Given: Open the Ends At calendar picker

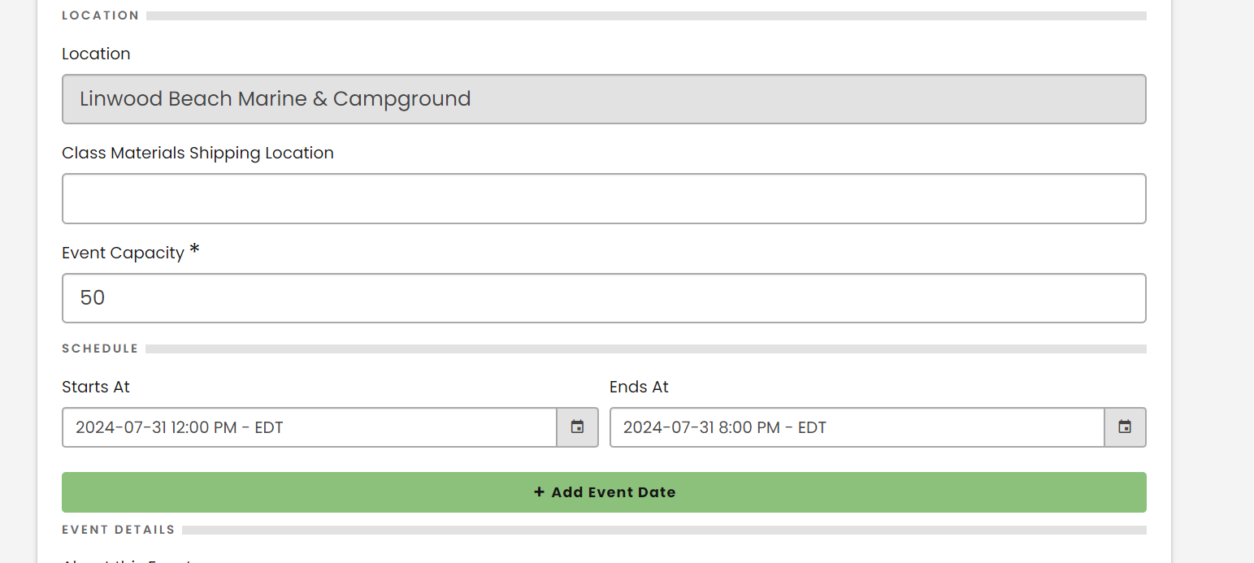Looking at the screenshot, I should tap(1125, 427).
